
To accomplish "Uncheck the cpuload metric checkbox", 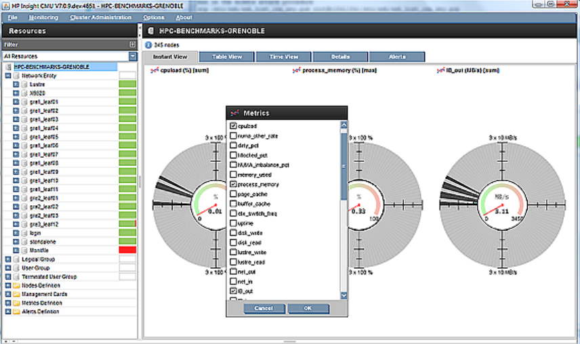I will pyautogui.click(x=234, y=127).
